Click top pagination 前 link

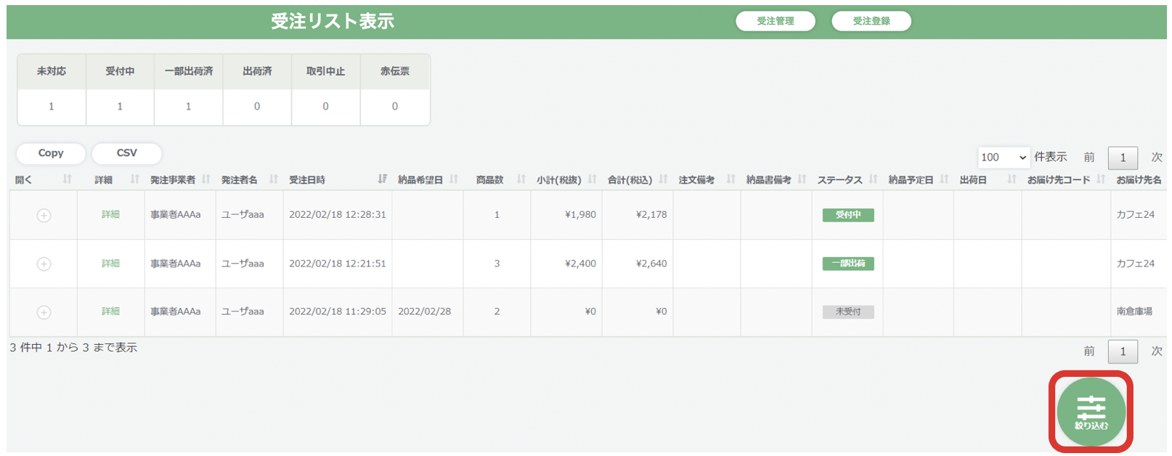tap(1089, 158)
